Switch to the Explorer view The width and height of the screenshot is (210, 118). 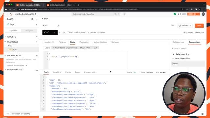pyautogui.click(x=13, y=31)
